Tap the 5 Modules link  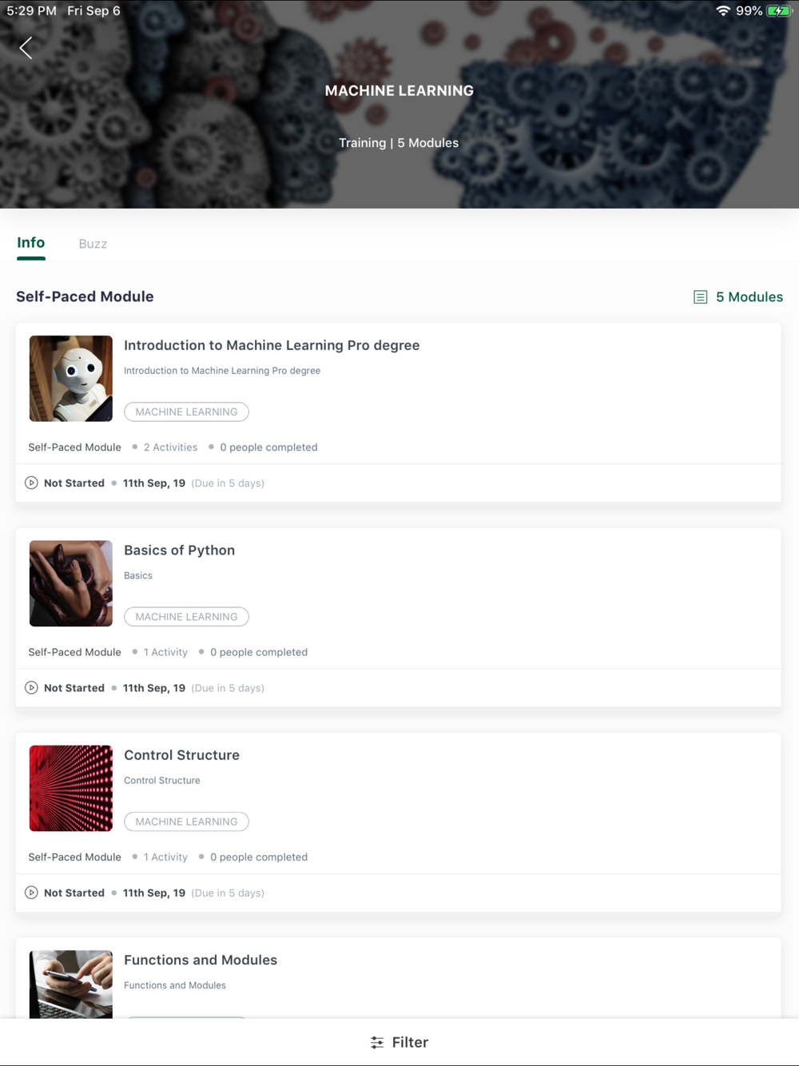pos(738,297)
